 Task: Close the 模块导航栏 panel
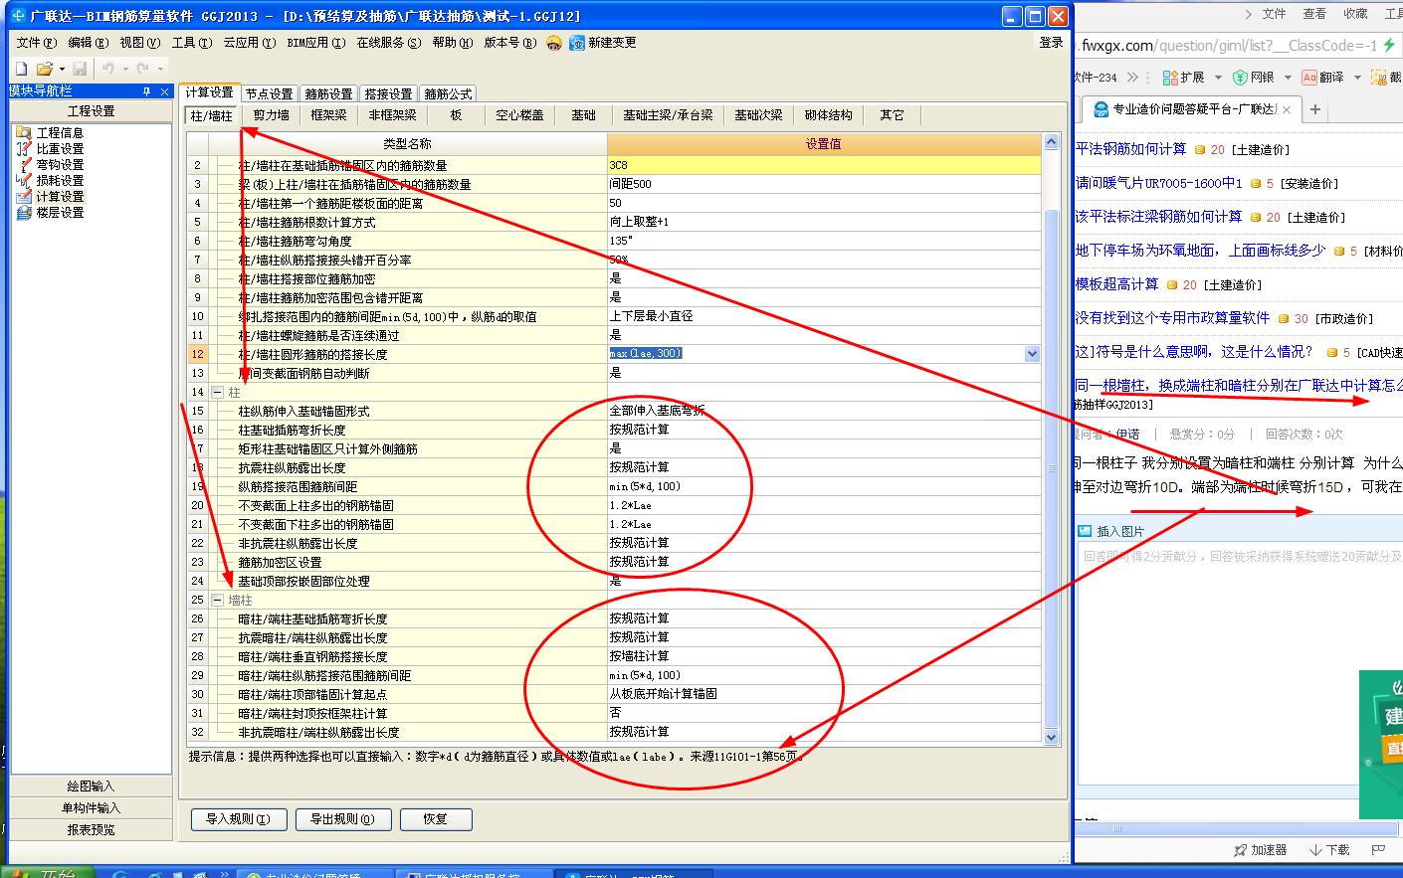[x=165, y=91]
